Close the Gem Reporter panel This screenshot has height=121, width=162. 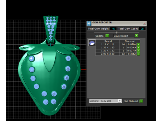coord(144,23)
